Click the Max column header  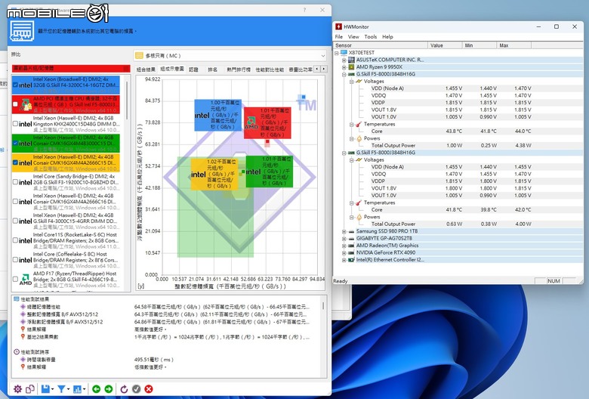click(514, 45)
